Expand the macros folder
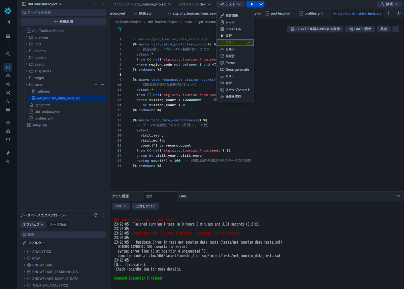404x289 pixels. coord(27,51)
